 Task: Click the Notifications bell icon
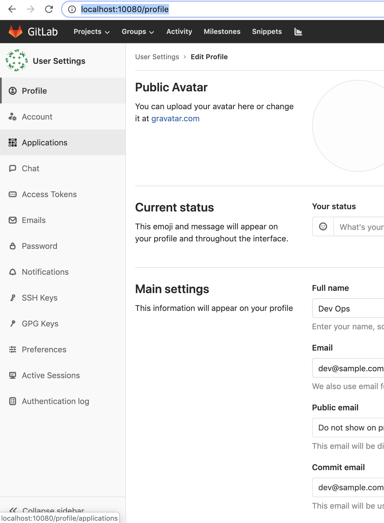coord(13,272)
